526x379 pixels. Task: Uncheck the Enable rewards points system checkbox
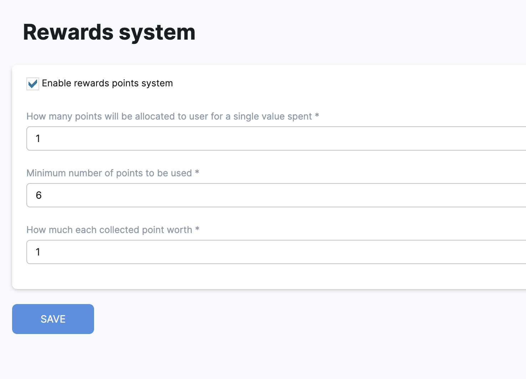[x=33, y=84]
